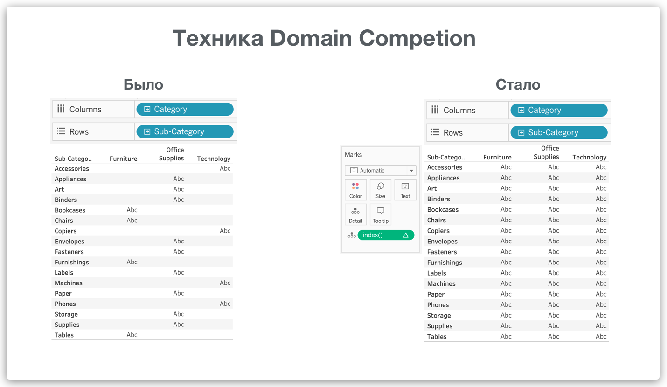Select Envelopes row label in right table
Screen dimensions: 667x387
click(442, 242)
